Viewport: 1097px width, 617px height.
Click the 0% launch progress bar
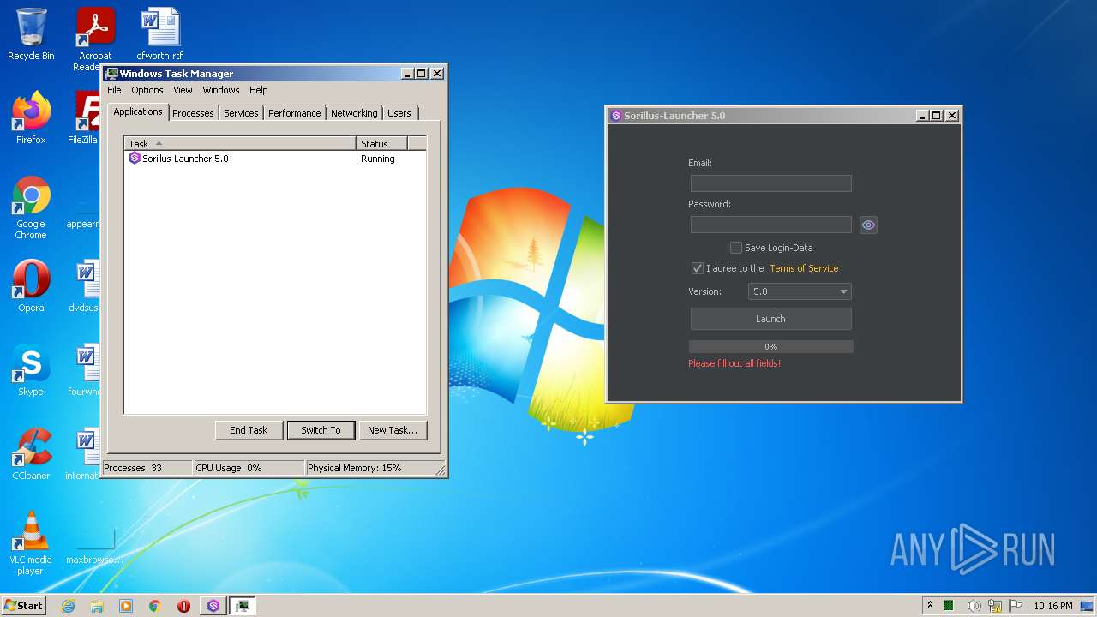770,346
